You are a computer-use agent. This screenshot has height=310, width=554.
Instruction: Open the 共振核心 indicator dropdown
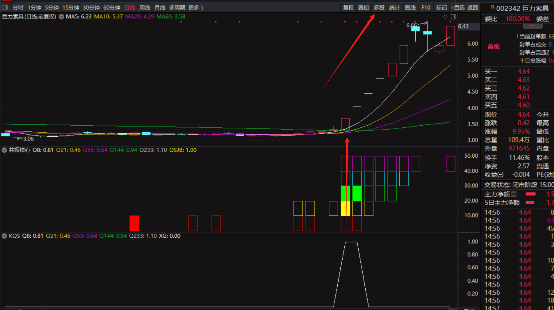coord(4,150)
